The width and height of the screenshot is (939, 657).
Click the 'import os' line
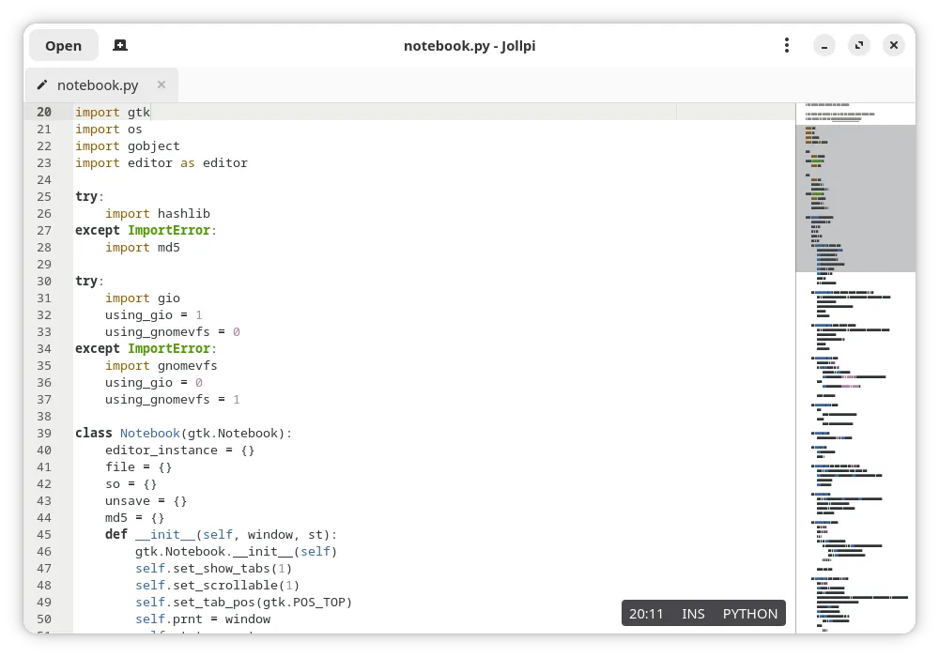point(108,130)
